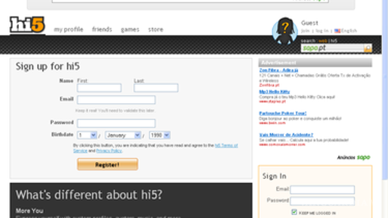Click the Join link under Guest
This screenshot has height=218, width=388.
305,31
